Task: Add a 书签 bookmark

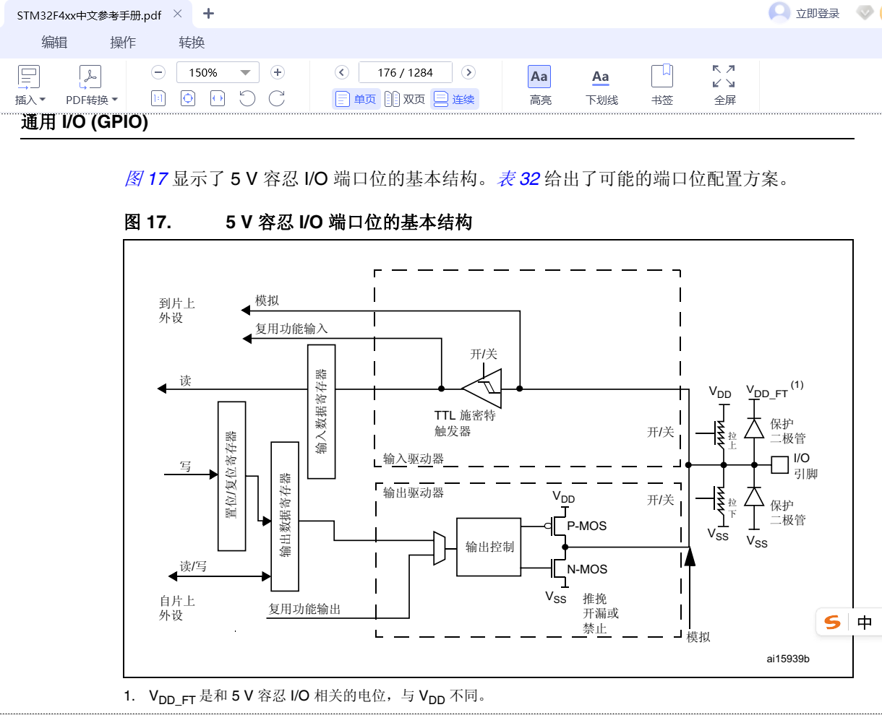Action: click(x=662, y=85)
